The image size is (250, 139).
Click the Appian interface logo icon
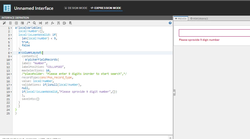click(7, 8)
